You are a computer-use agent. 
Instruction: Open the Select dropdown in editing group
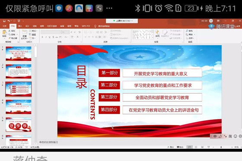(190, 38)
